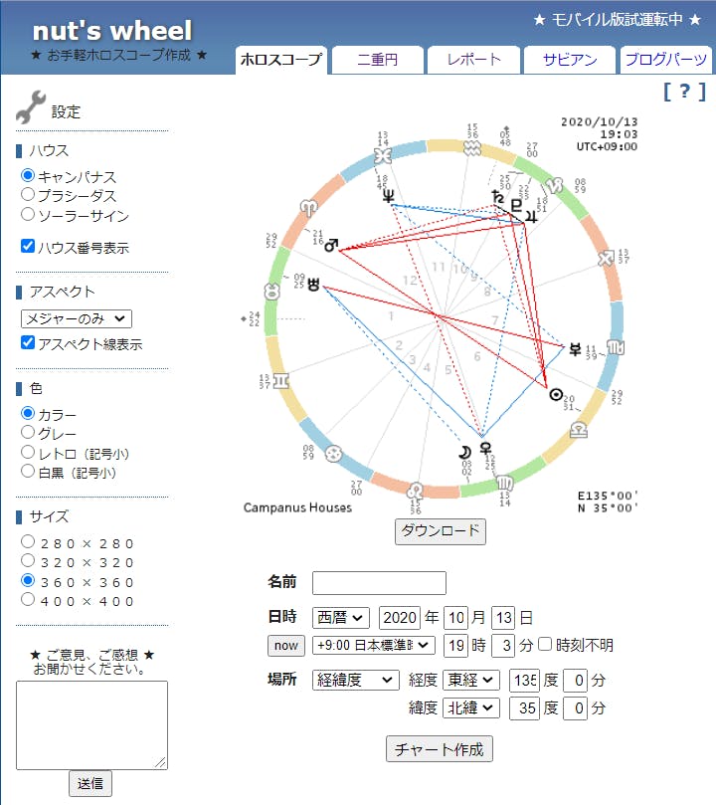Click the Neptune planet glyph
The height and width of the screenshot is (805, 716).
coord(388,196)
